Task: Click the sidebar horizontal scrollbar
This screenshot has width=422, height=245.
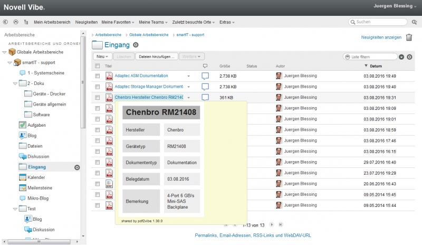Action: click(39, 242)
